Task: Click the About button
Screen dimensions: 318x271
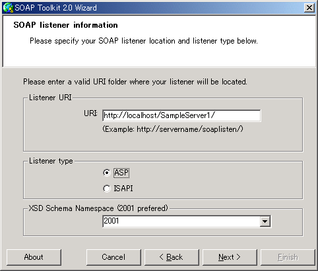Action: pos(34,257)
